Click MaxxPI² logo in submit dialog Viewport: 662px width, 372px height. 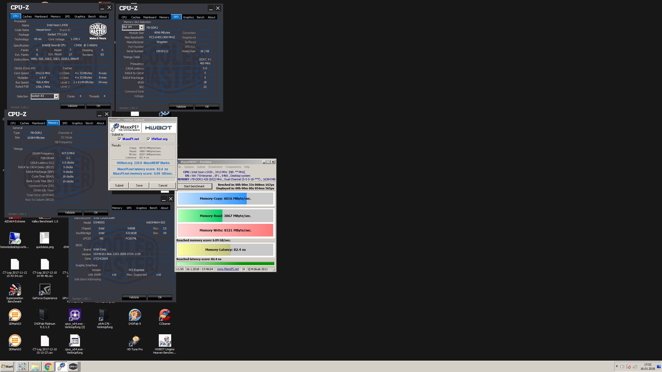coord(126,128)
